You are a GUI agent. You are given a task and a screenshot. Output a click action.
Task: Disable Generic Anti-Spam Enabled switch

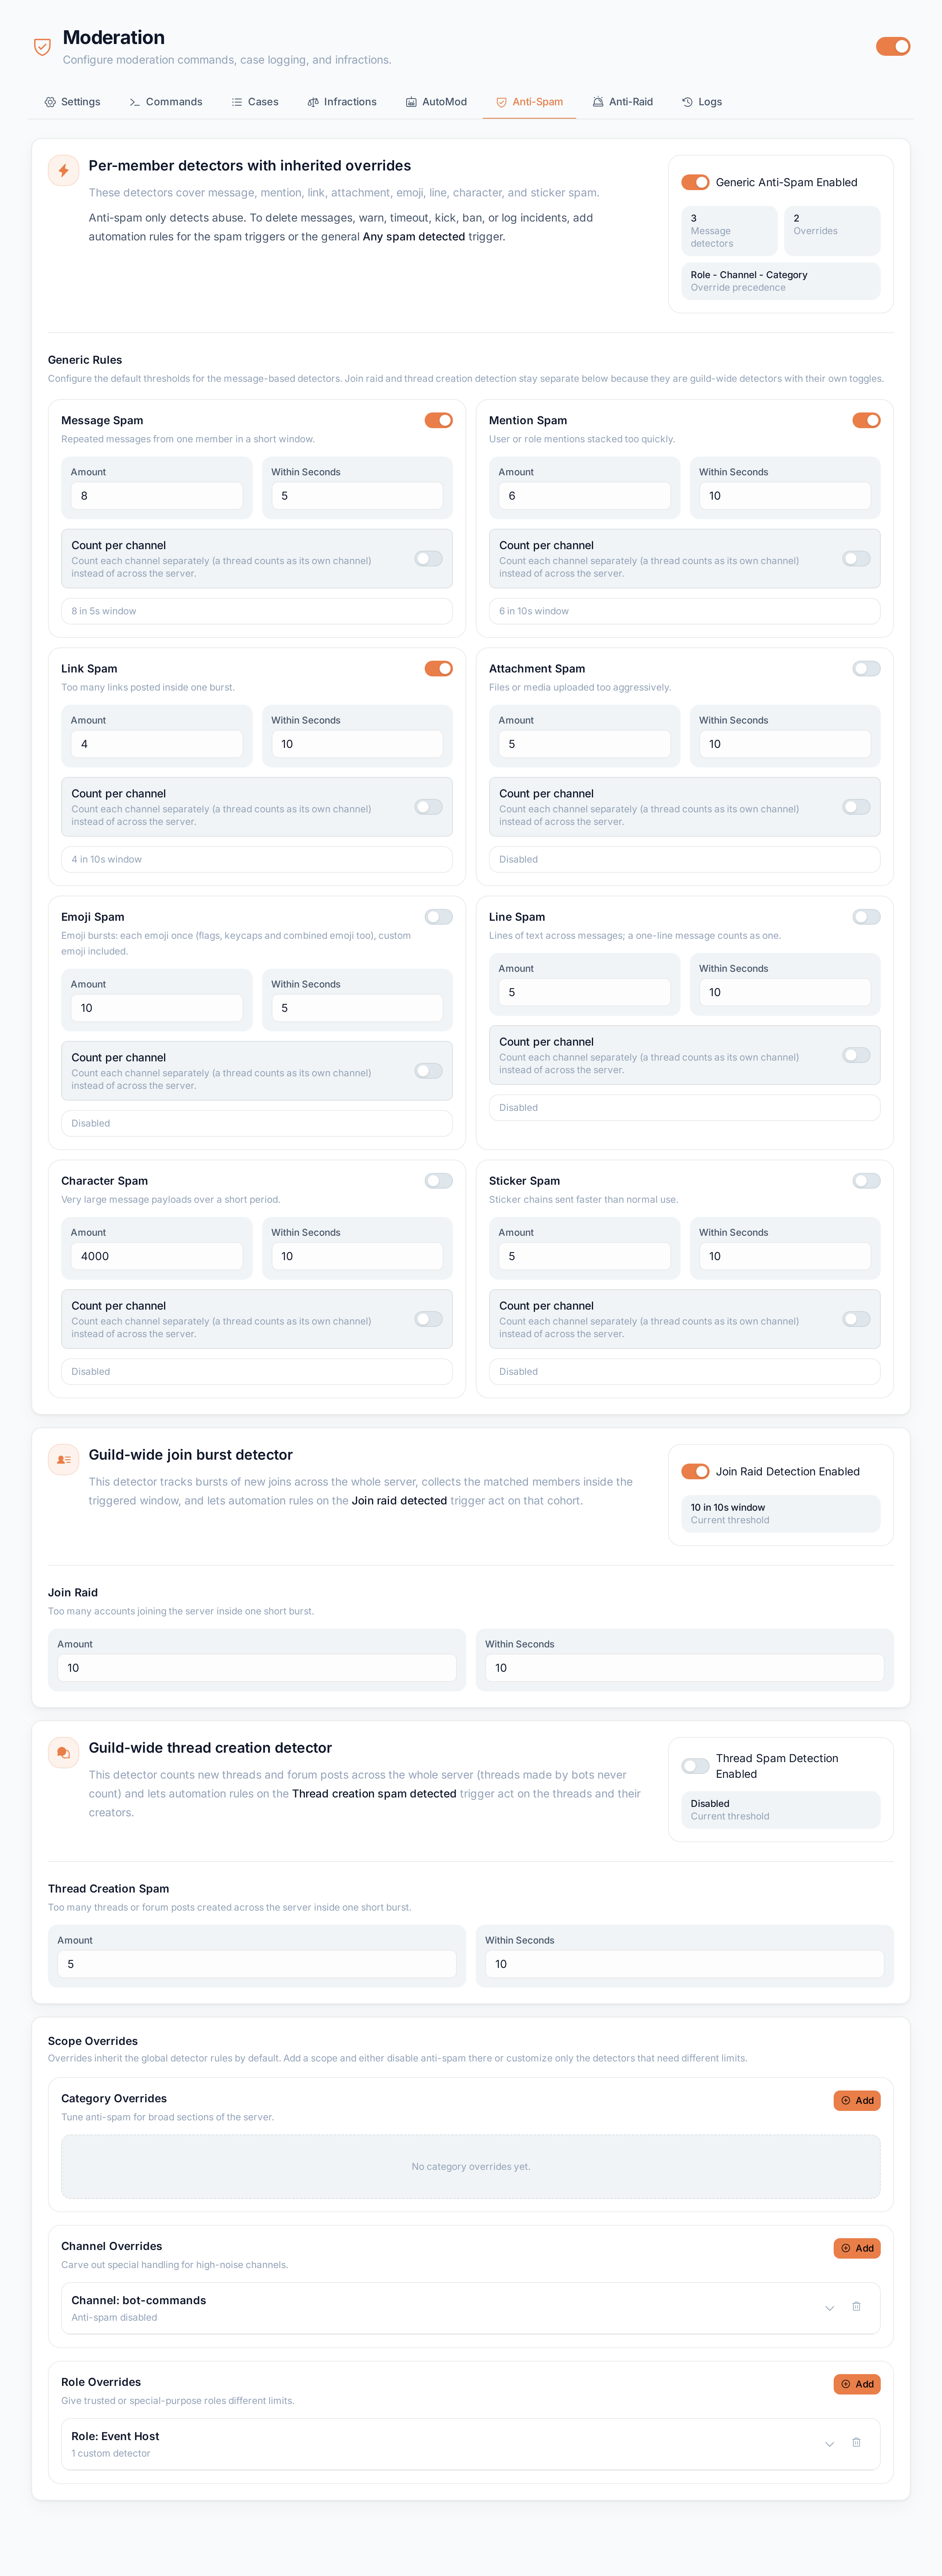[x=695, y=182]
